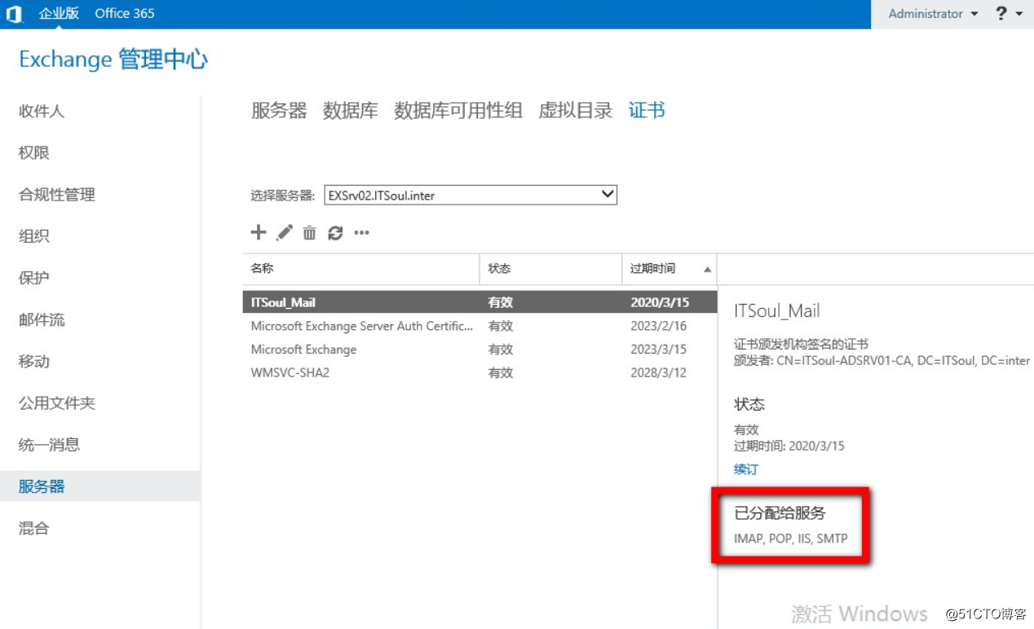
Task: Refresh the certificate list
Action: (335, 233)
